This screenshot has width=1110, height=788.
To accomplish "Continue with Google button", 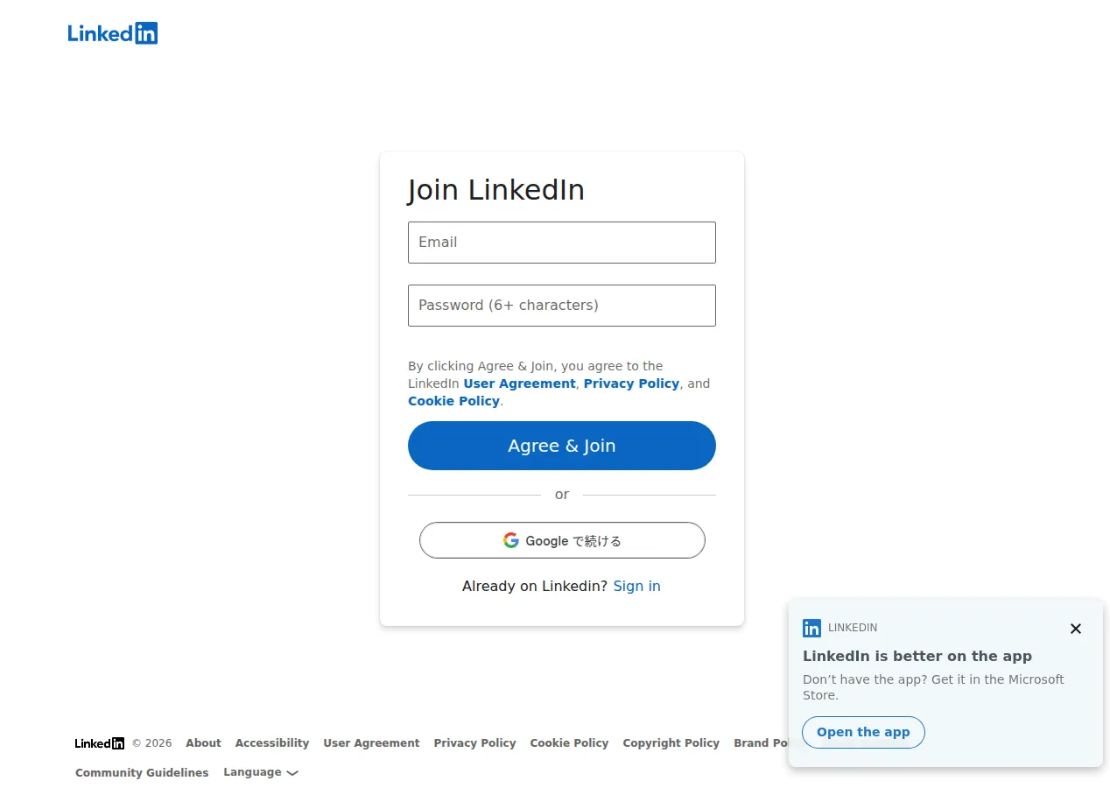I will [x=562, y=540].
